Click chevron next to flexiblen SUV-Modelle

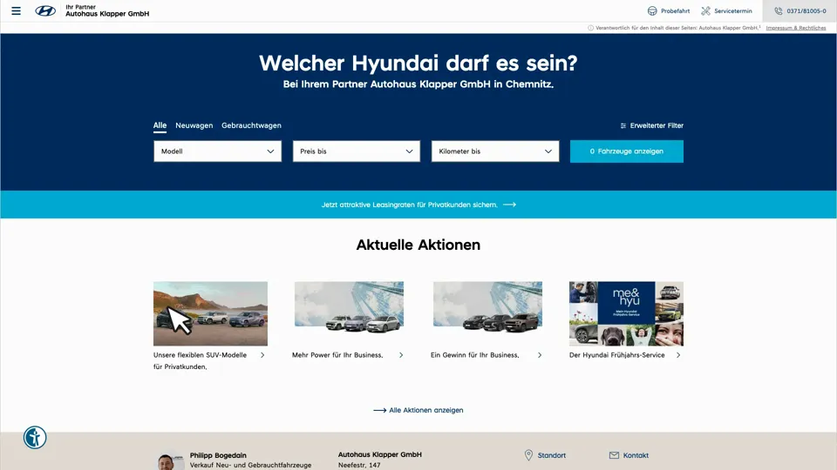[262, 355]
